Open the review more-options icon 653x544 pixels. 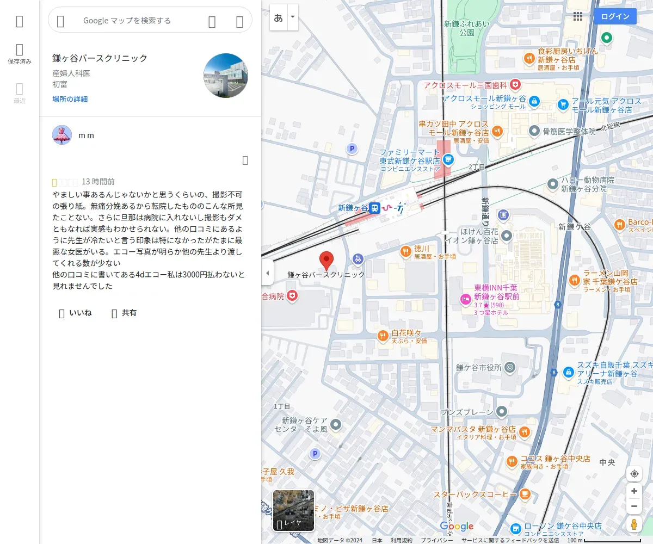tap(245, 160)
